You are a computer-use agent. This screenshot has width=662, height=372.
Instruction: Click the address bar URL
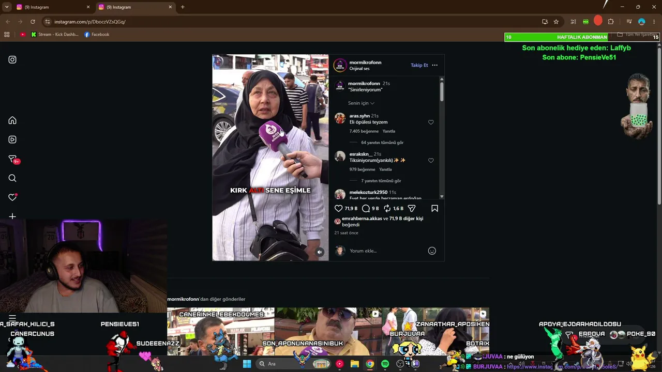pos(90,22)
